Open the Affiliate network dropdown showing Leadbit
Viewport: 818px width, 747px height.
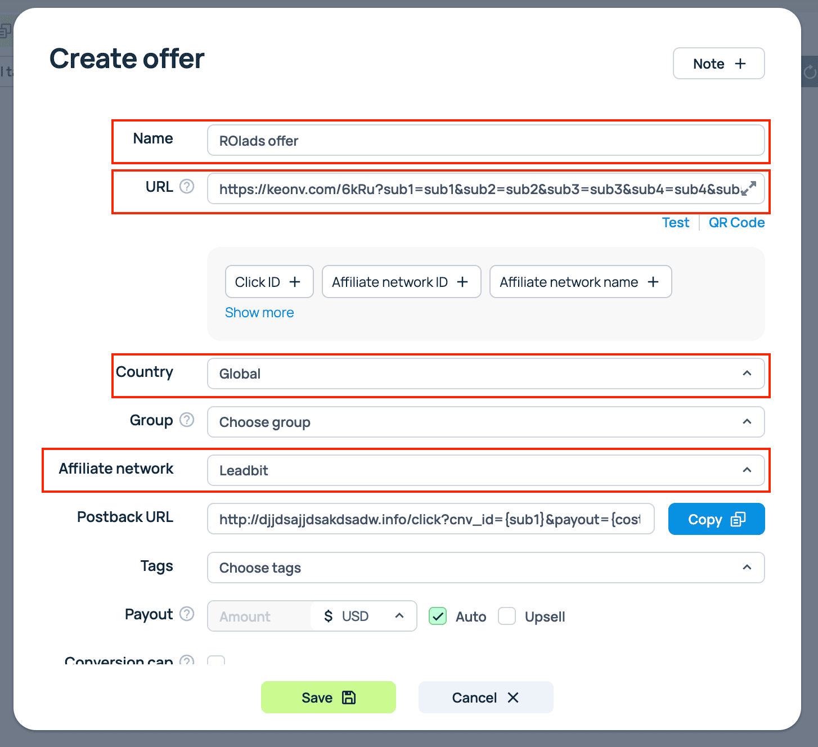[486, 470]
